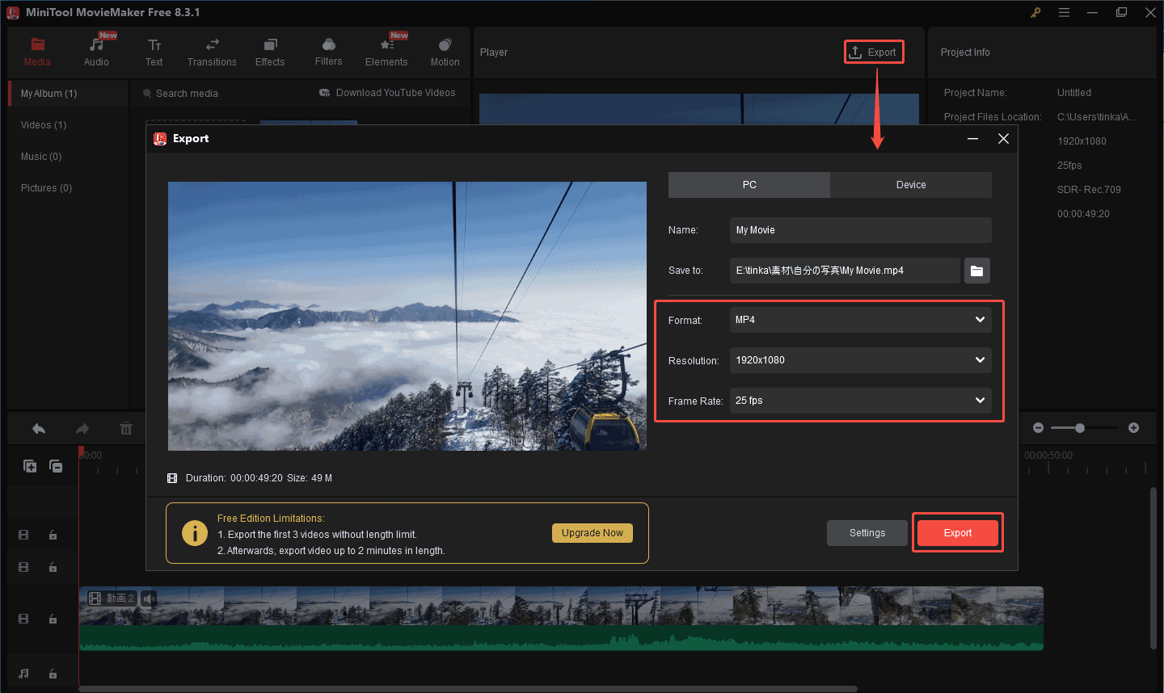
Task: Open the Format dropdown showing MP4
Action: 860,320
